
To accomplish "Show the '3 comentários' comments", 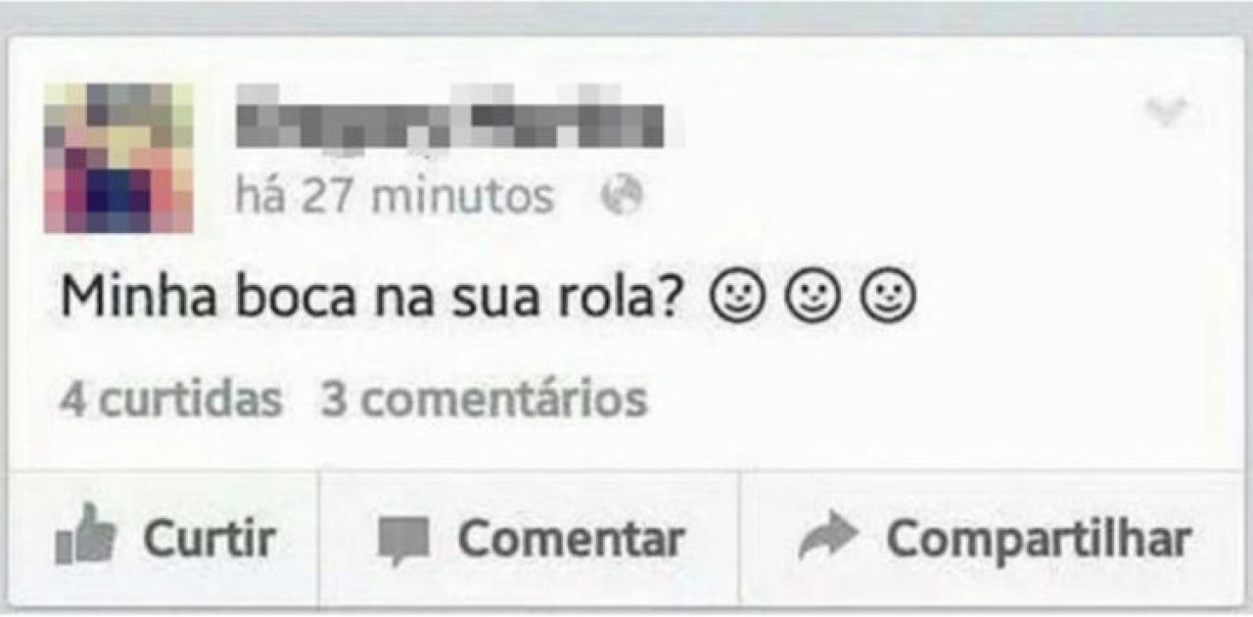I will click(x=485, y=400).
